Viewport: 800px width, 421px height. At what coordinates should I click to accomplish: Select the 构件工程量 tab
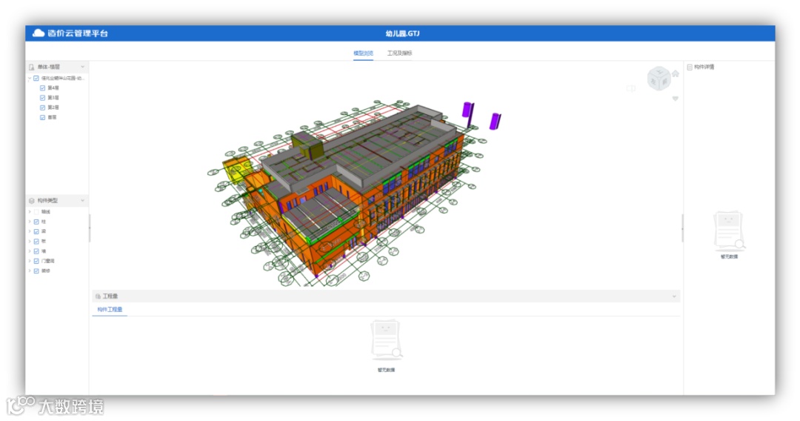pos(110,309)
